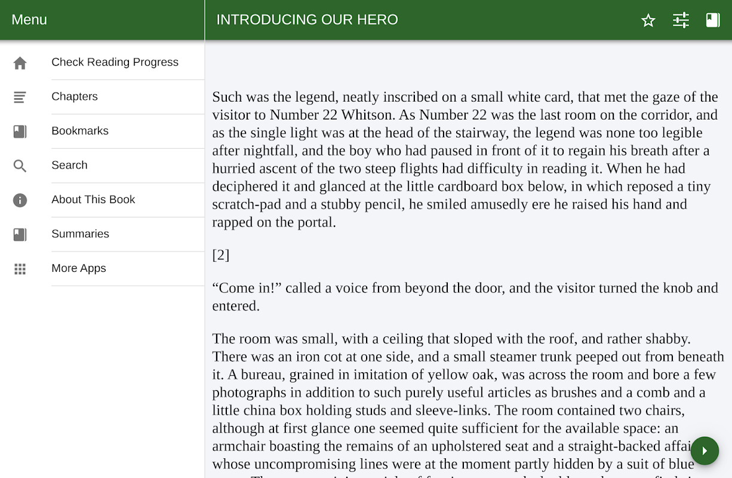The height and width of the screenshot is (478, 732).
Task: Click the More Apps grid icon
Action: [20, 269]
